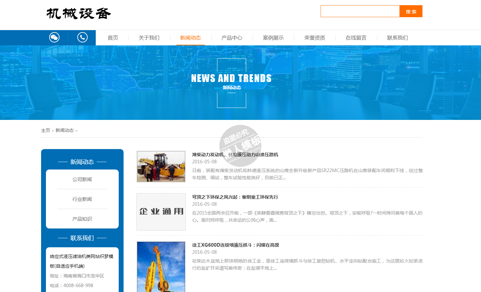Open the 徐工XG600D article title
Image resolution: width=481 pixels, height=292 pixels.
pos(235,245)
